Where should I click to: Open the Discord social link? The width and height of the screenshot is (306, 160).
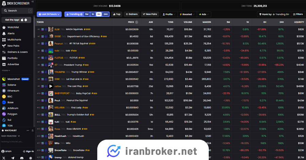(x=22, y=158)
